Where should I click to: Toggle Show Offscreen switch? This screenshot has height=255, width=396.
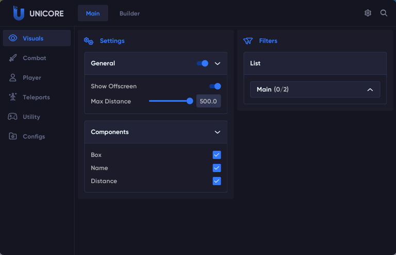point(215,86)
